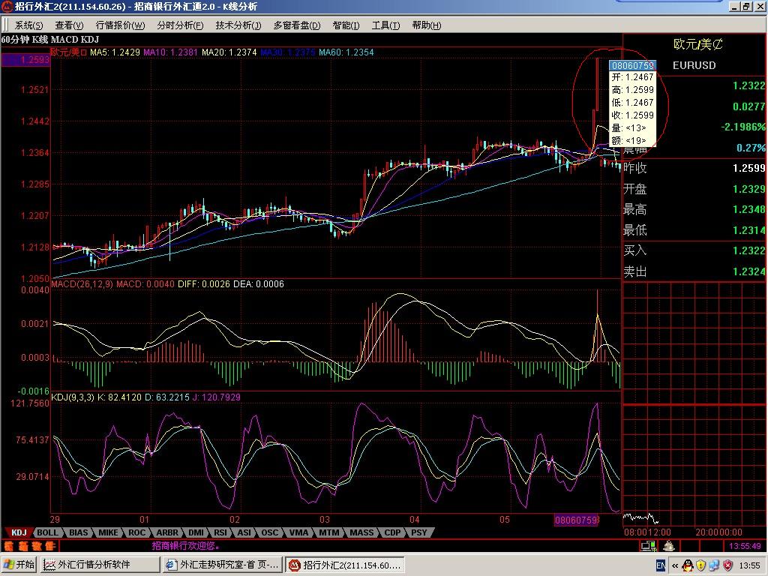This screenshot has width=768, height=576.
Task: Click the 卖出 price 1.2324
Action: [749, 271]
